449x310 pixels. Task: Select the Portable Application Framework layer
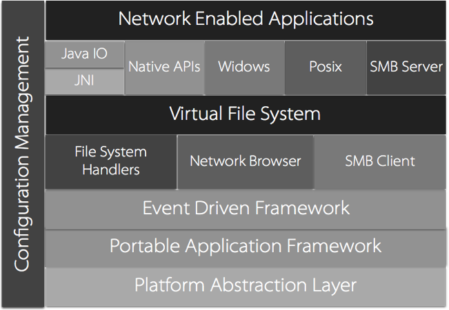click(x=246, y=246)
